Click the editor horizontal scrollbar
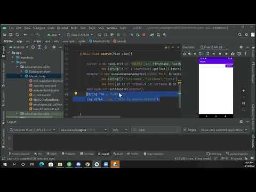 pos(97,117)
